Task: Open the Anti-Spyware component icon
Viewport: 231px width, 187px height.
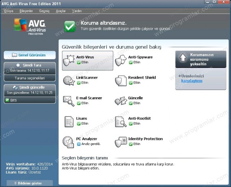Action: click(x=121, y=60)
